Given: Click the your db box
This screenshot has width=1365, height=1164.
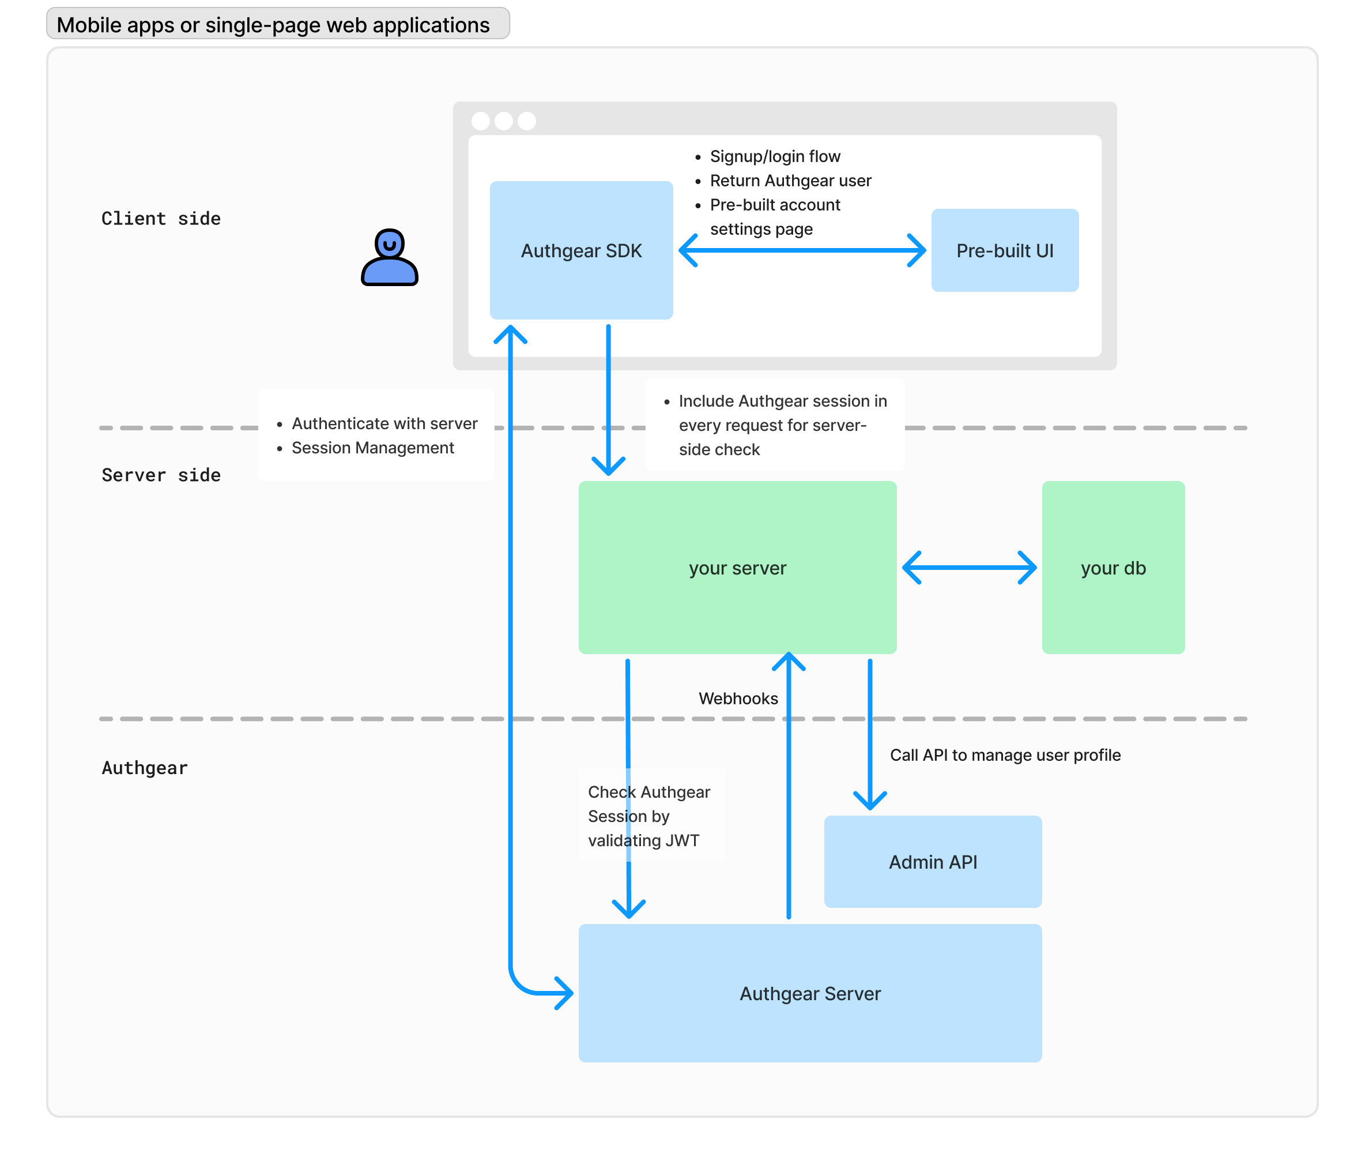Looking at the screenshot, I should [x=1113, y=568].
